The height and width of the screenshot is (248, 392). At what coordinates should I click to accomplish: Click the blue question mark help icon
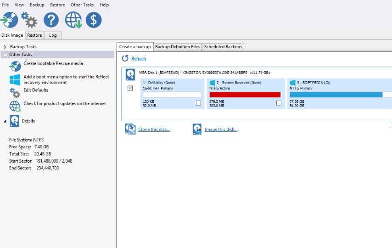click(51, 20)
